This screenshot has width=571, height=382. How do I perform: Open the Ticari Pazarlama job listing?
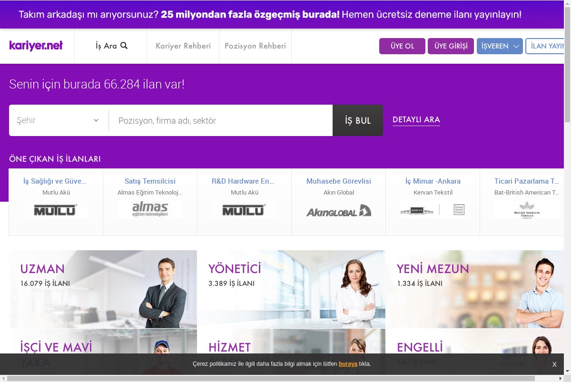click(527, 181)
